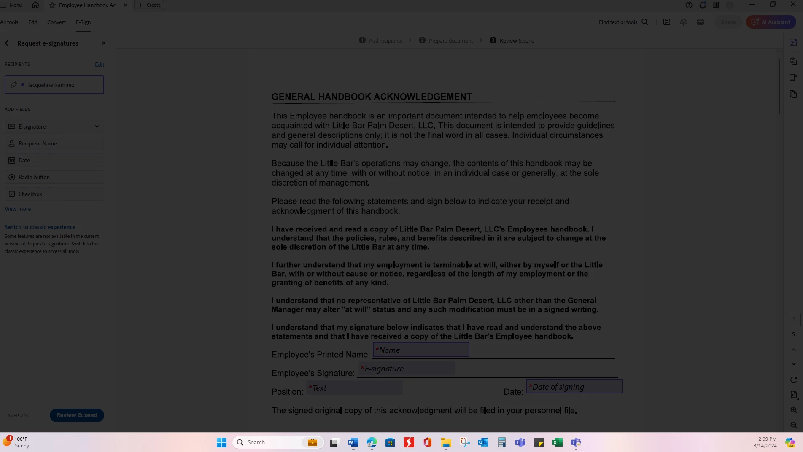
Task: Open the e-sign panel icon in right rail
Action: tap(793, 43)
